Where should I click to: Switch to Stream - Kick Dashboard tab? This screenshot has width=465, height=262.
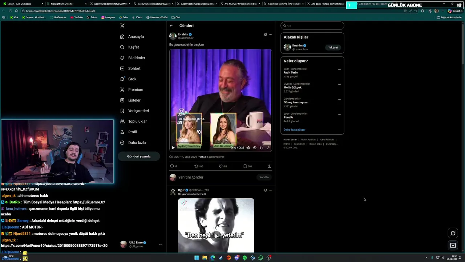pyautogui.click(x=22, y=4)
